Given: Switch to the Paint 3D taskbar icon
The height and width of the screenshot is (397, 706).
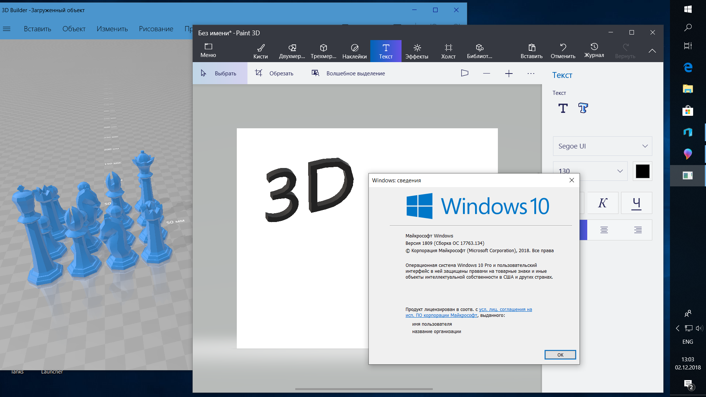Looking at the screenshot, I should click(x=688, y=154).
